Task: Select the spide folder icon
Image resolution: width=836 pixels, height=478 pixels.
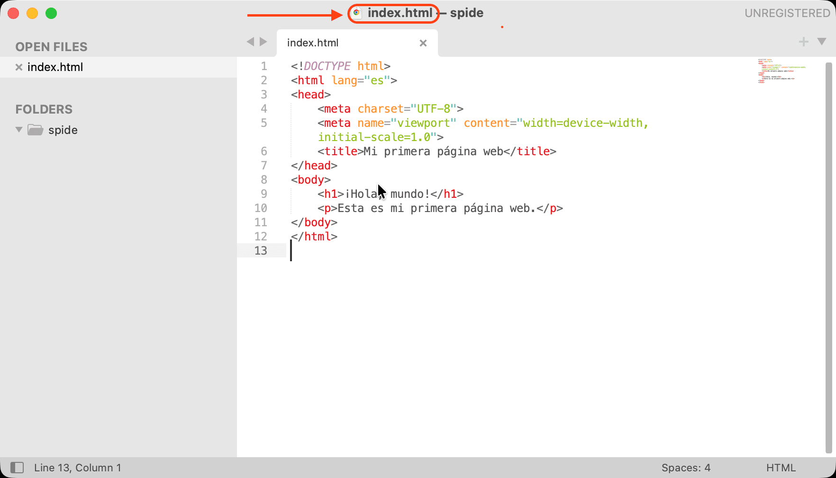Action: coord(36,130)
